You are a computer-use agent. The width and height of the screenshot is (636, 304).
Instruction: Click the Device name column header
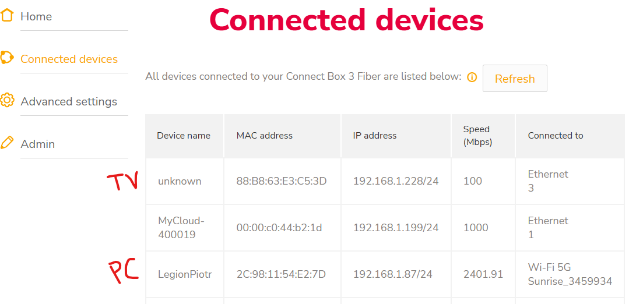coord(184,135)
